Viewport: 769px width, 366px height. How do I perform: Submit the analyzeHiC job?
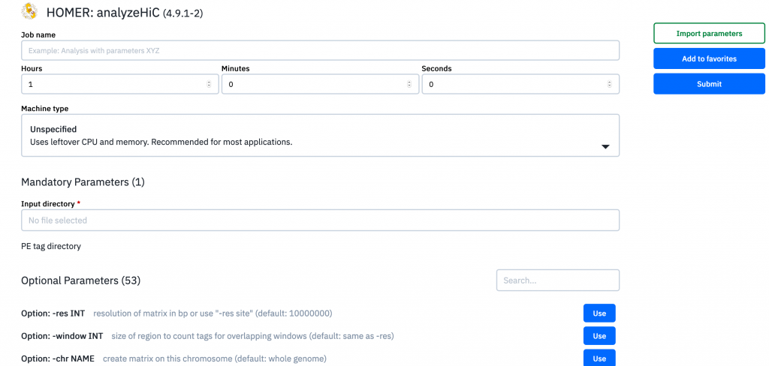709,84
